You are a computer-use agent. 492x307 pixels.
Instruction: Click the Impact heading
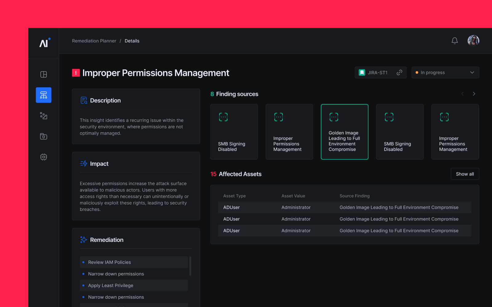[x=99, y=164]
